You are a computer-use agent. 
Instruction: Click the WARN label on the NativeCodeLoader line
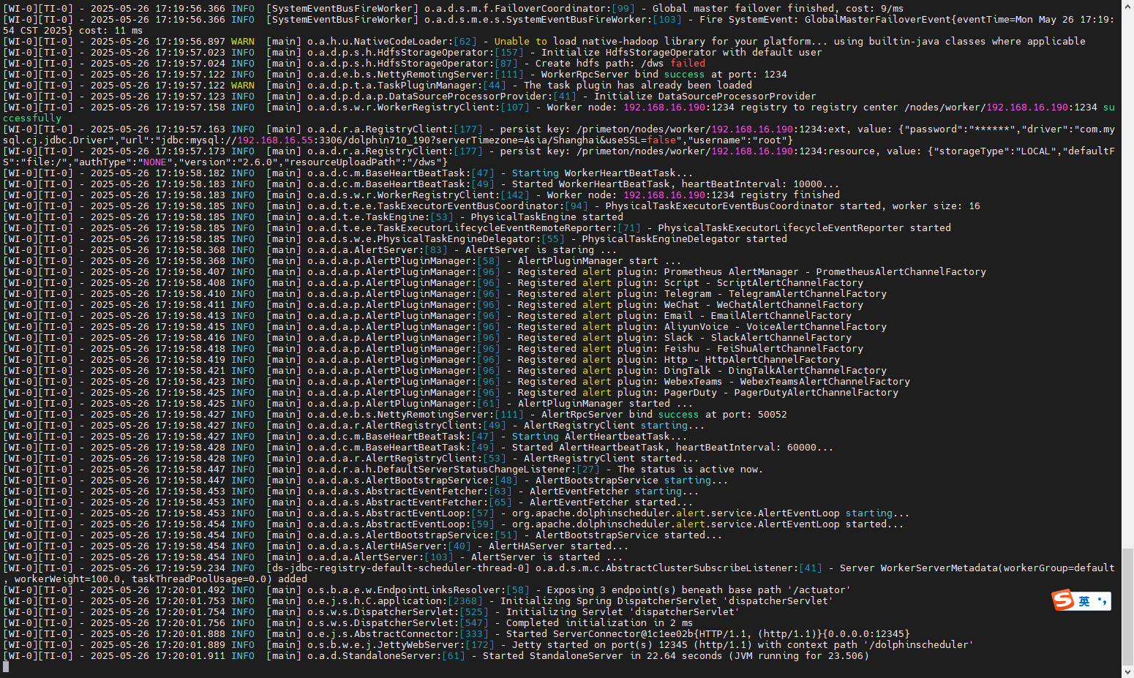click(243, 42)
